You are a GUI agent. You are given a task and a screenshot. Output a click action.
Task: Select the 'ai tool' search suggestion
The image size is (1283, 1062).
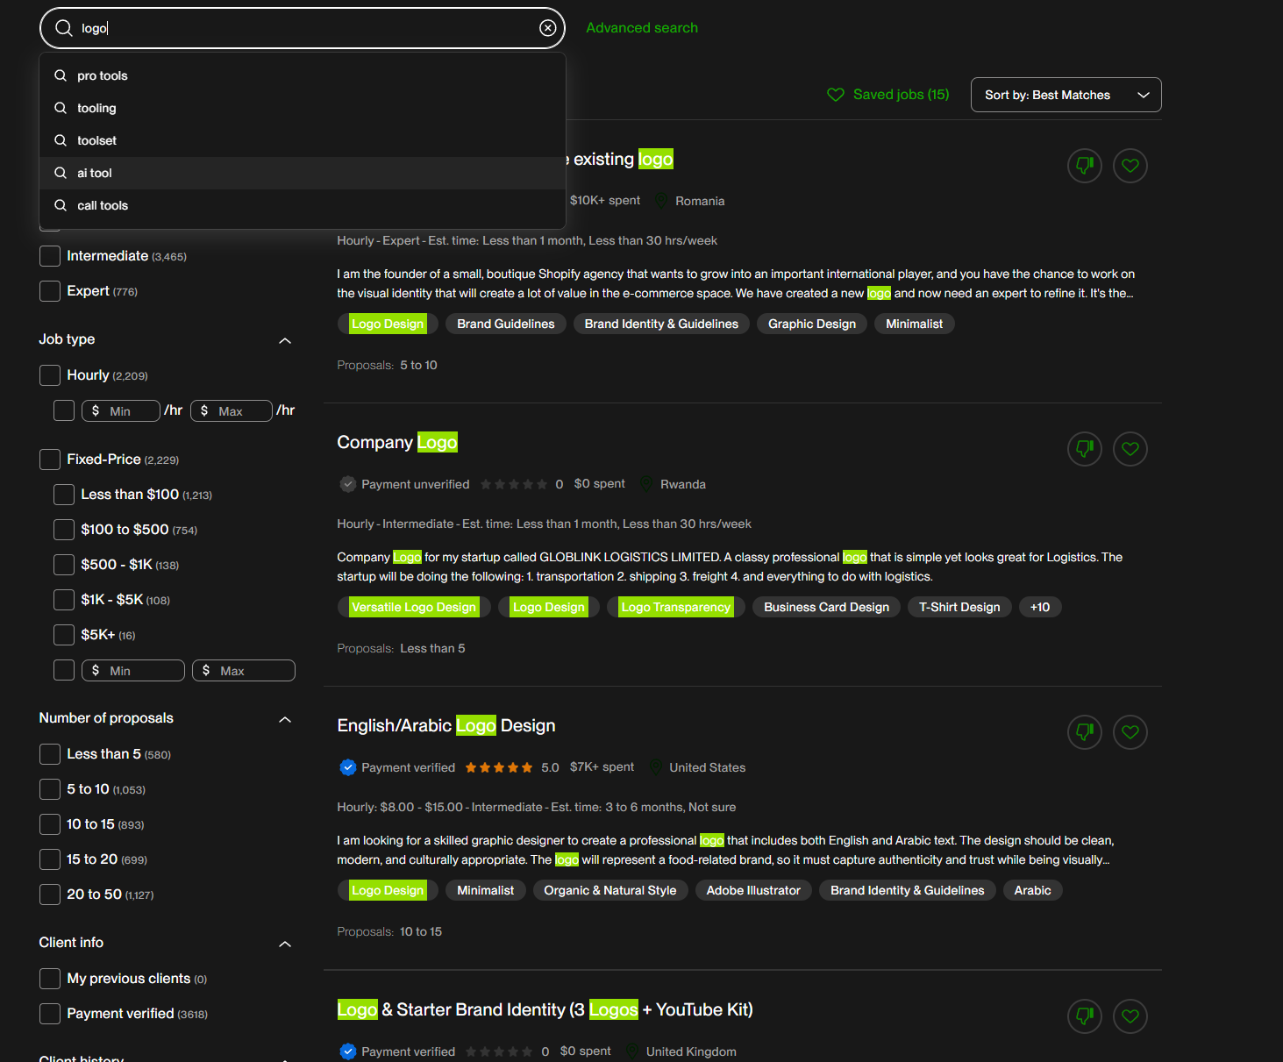pos(95,173)
